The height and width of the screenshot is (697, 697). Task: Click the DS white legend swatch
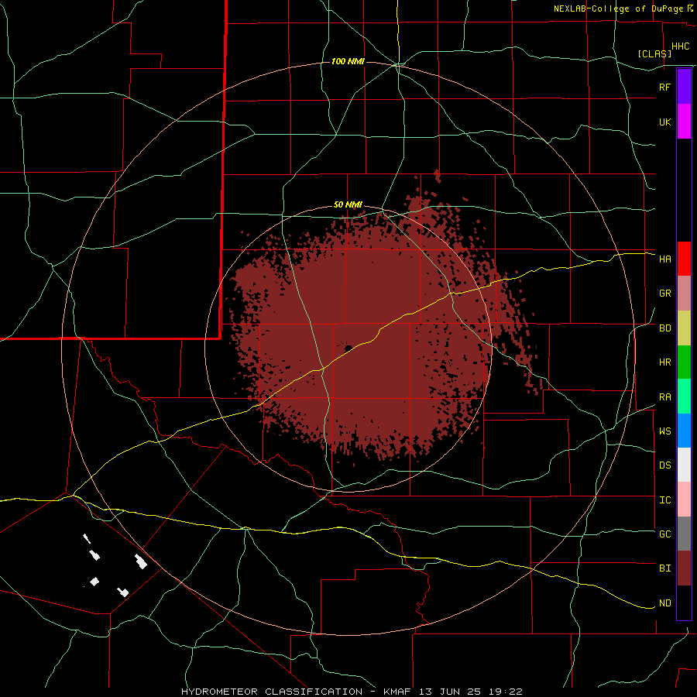684,465
